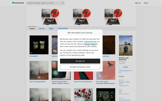Click the 'Melbourne, Australia' location text

click(123, 62)
